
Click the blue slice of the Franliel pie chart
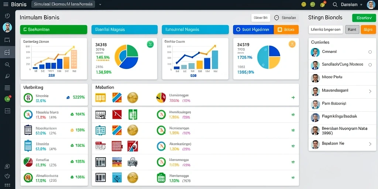[129, 62]
